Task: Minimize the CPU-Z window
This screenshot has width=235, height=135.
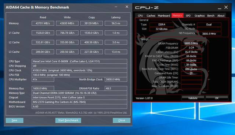Action: pyautogui.click(x=220, y=8)
